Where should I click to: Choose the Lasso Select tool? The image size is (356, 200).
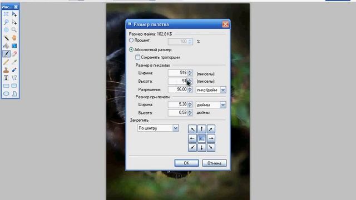pos(6,22)
